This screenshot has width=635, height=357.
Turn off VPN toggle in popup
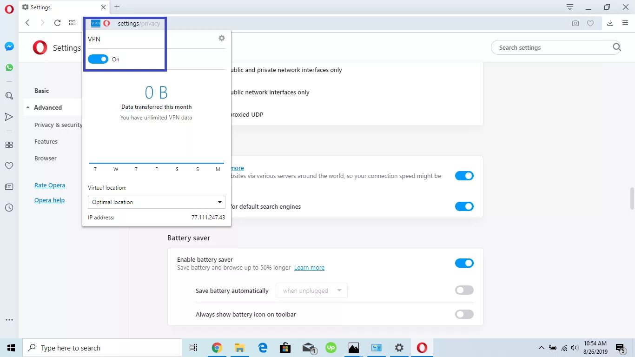[x=98, y=59]
